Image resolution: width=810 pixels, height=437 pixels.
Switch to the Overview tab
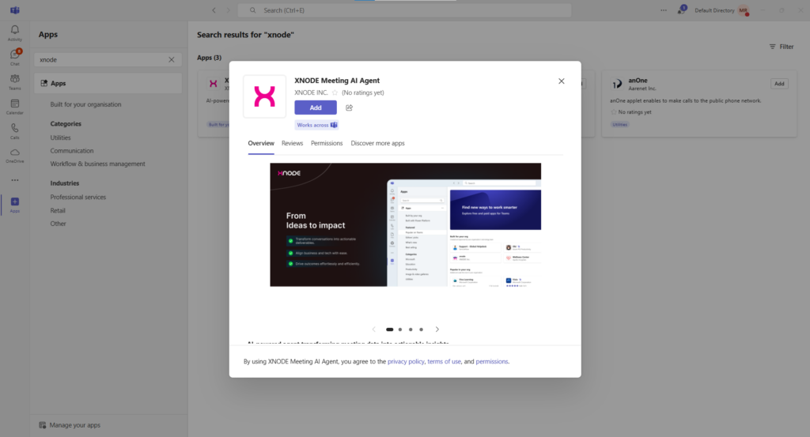pos(261,144)
